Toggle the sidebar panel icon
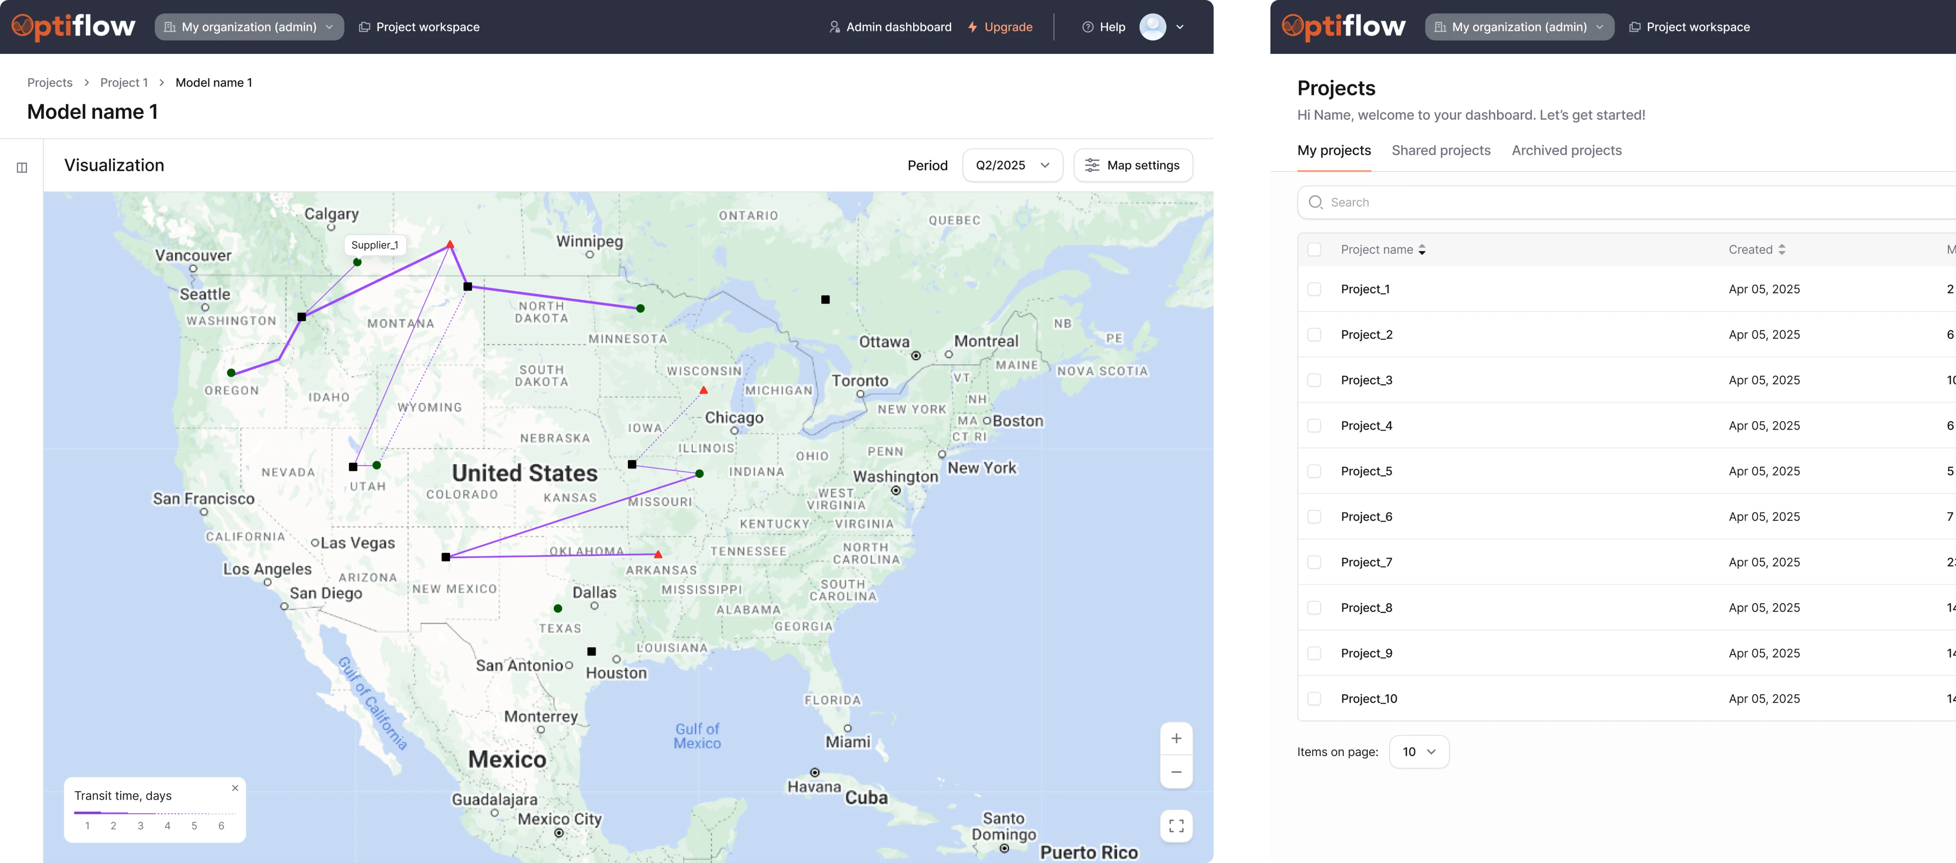This screenshot has width=1956, height=863. [22, 168]
